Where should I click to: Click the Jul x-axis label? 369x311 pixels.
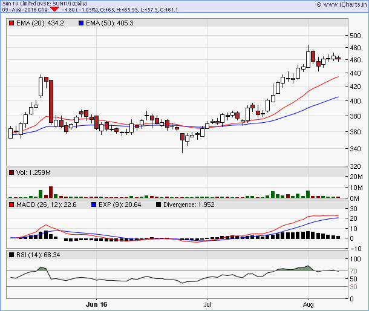(x=207, y=304)
